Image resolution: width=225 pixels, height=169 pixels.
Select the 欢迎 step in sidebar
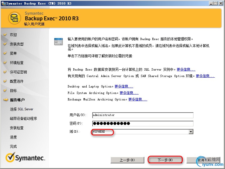click(x=13, y=35)
